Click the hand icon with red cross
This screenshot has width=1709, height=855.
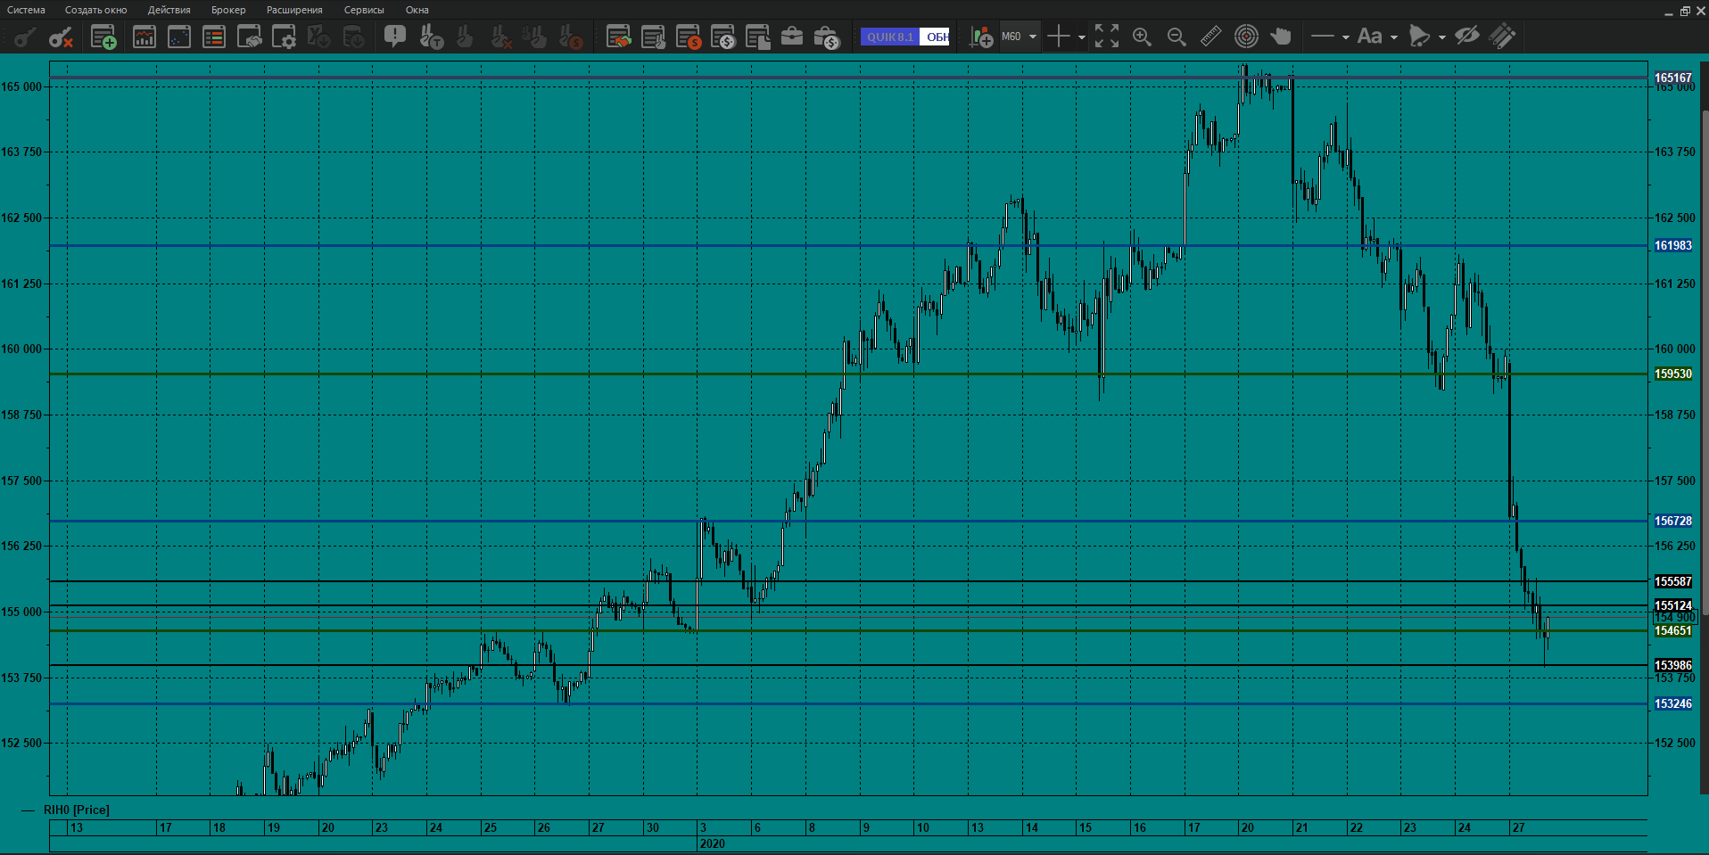click(500, 37)
